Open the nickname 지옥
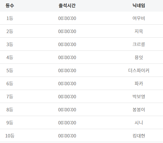Image resolution: width=163 pixels, height=143 pixels. pos(139,31)
